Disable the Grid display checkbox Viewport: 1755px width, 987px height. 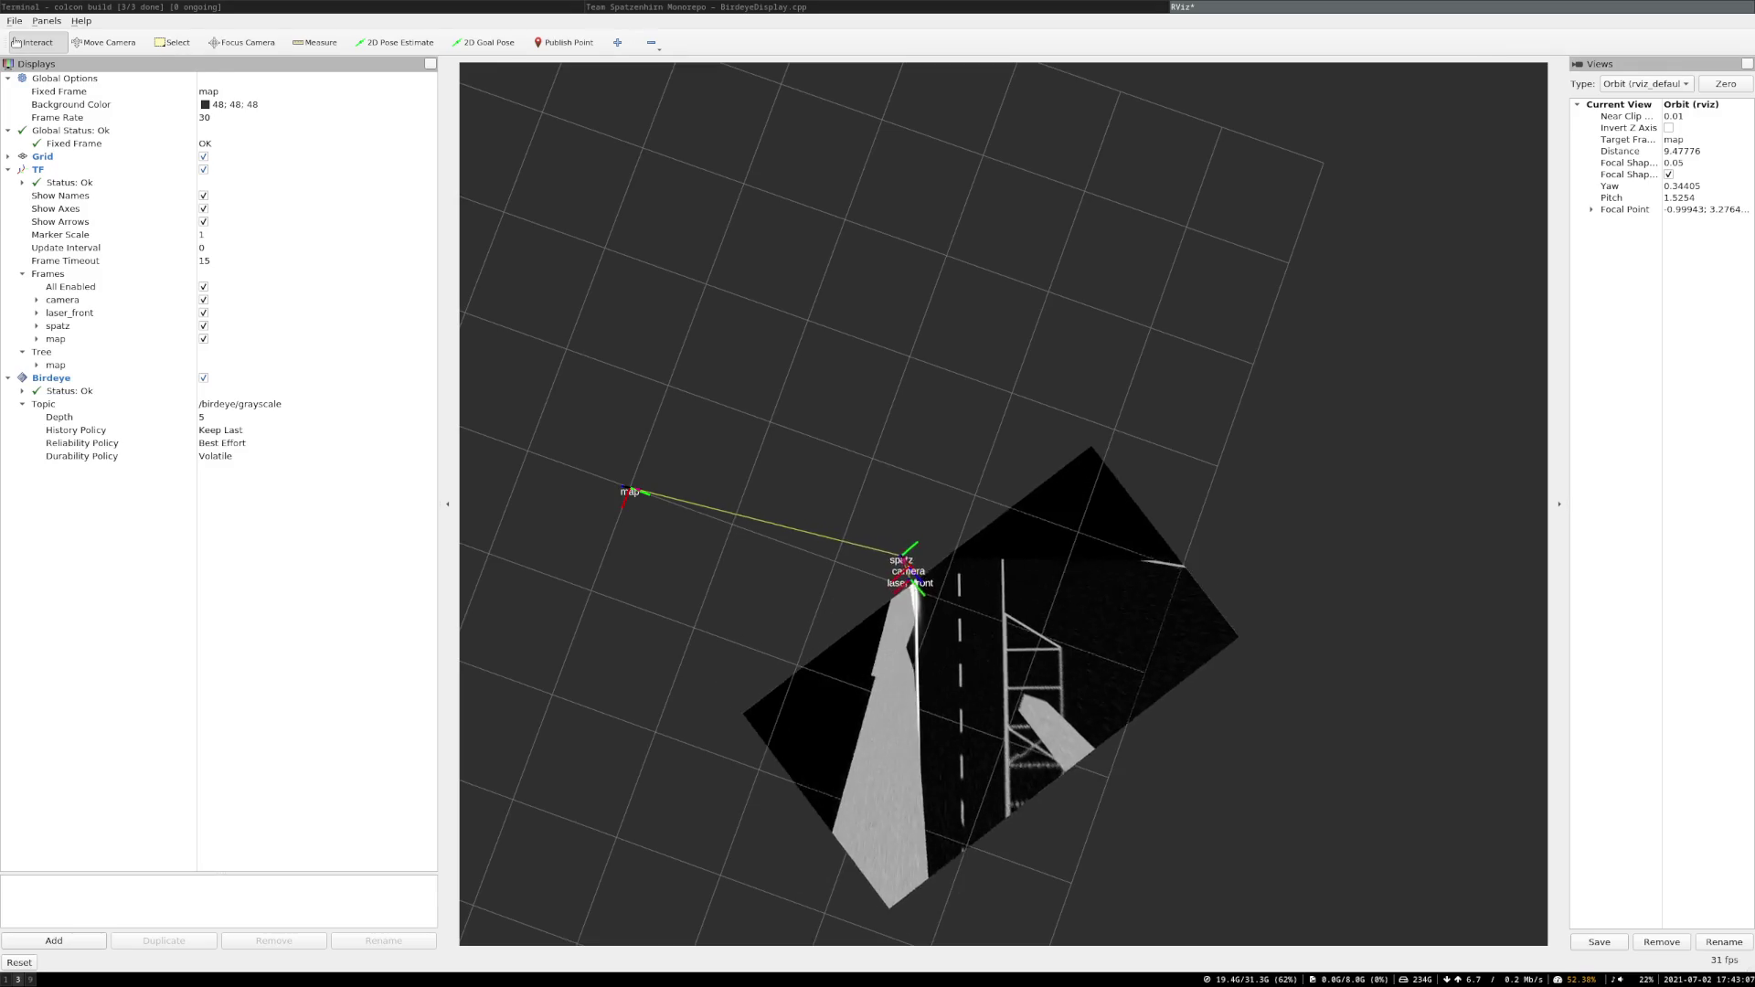203,156
